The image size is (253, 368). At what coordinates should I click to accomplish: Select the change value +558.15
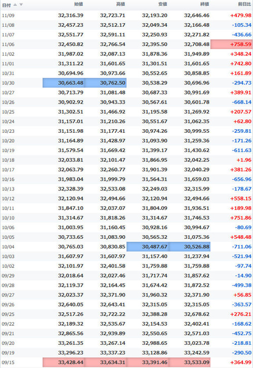(x=241, y=198)
